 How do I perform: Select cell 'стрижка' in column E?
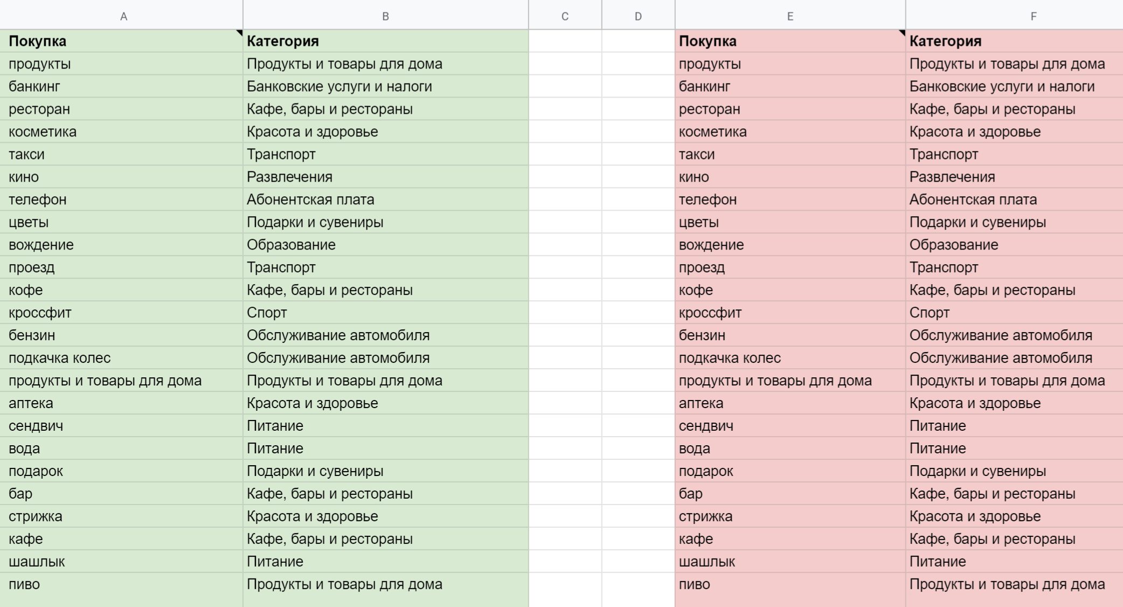(x=791, y=516)
